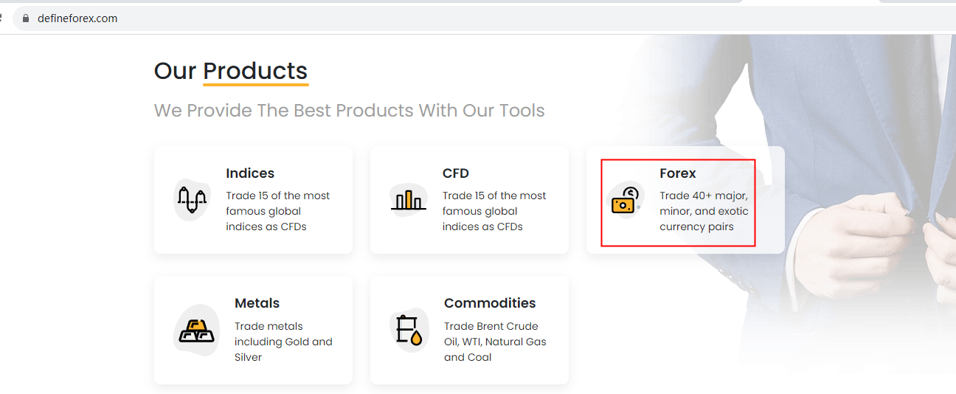The width and height of the screenshot is (956, 394).
Task: Click the 'We Provide The Best Products' subtitle
Action: pyautogui.click(x=349, y=111)
